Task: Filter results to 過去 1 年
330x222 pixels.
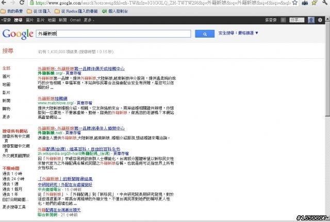Action: coord(10,194)
